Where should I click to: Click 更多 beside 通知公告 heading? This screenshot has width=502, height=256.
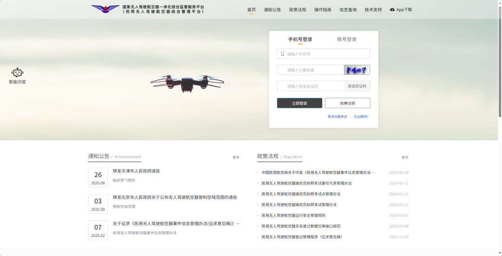click(236, 157)
